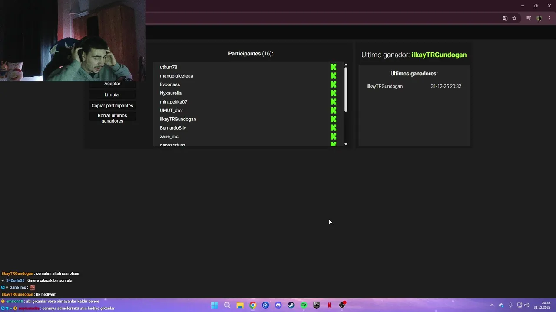Click the Kick icon beside Nyxaurelia
The width and height of the screenshot is (556, 312).
point(333,93)
